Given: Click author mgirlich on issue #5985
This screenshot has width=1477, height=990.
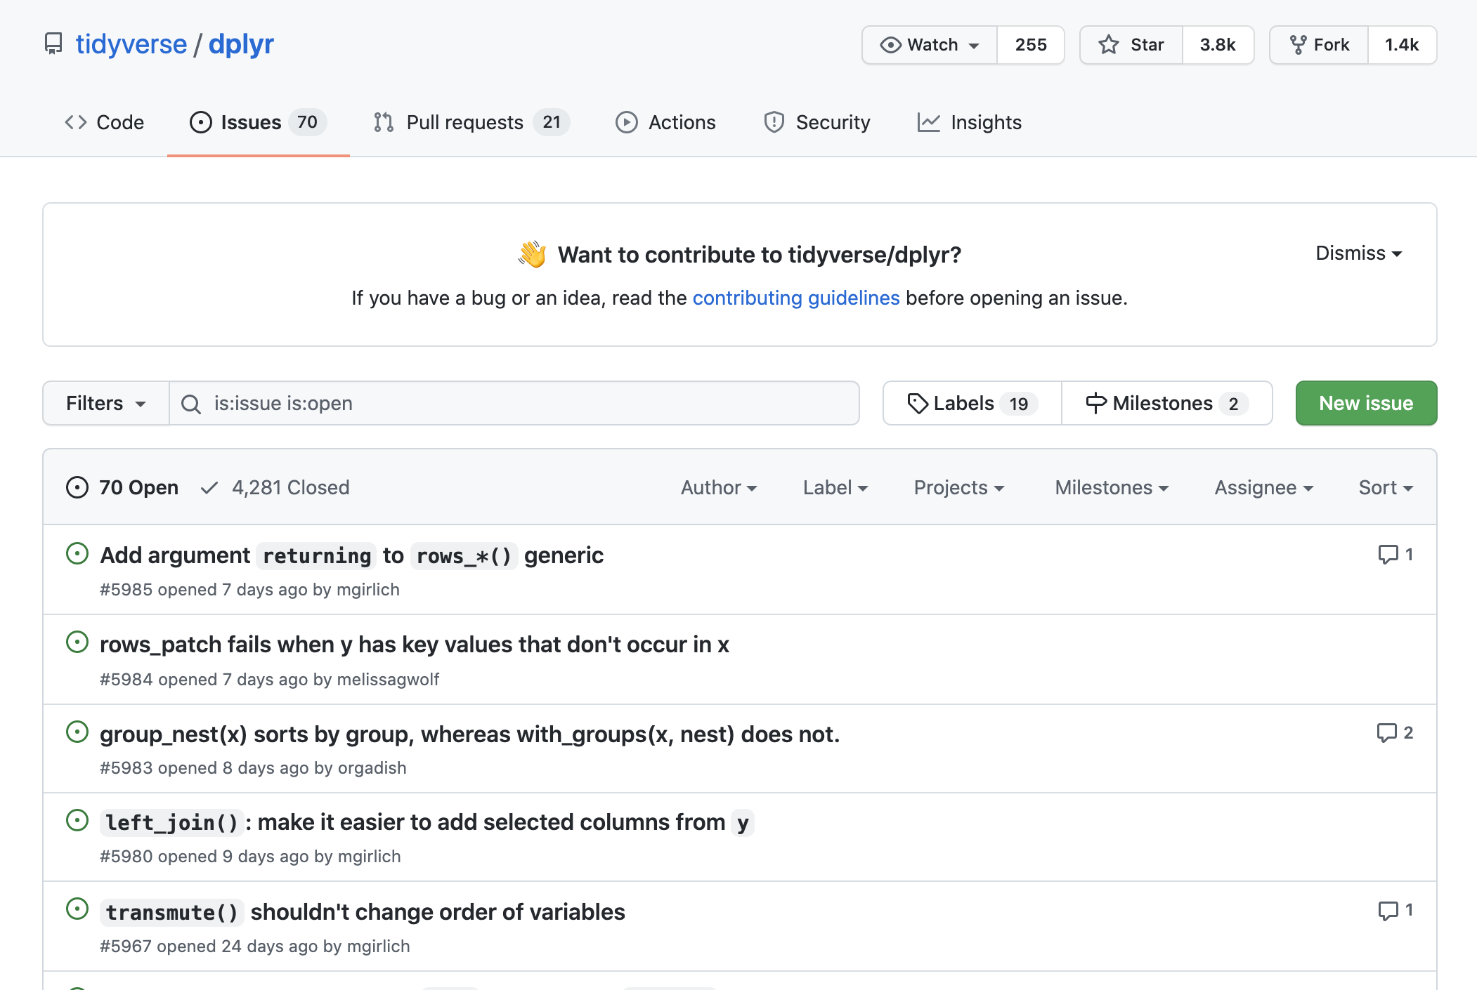Looking at the screenshot, I should (368, 590).
